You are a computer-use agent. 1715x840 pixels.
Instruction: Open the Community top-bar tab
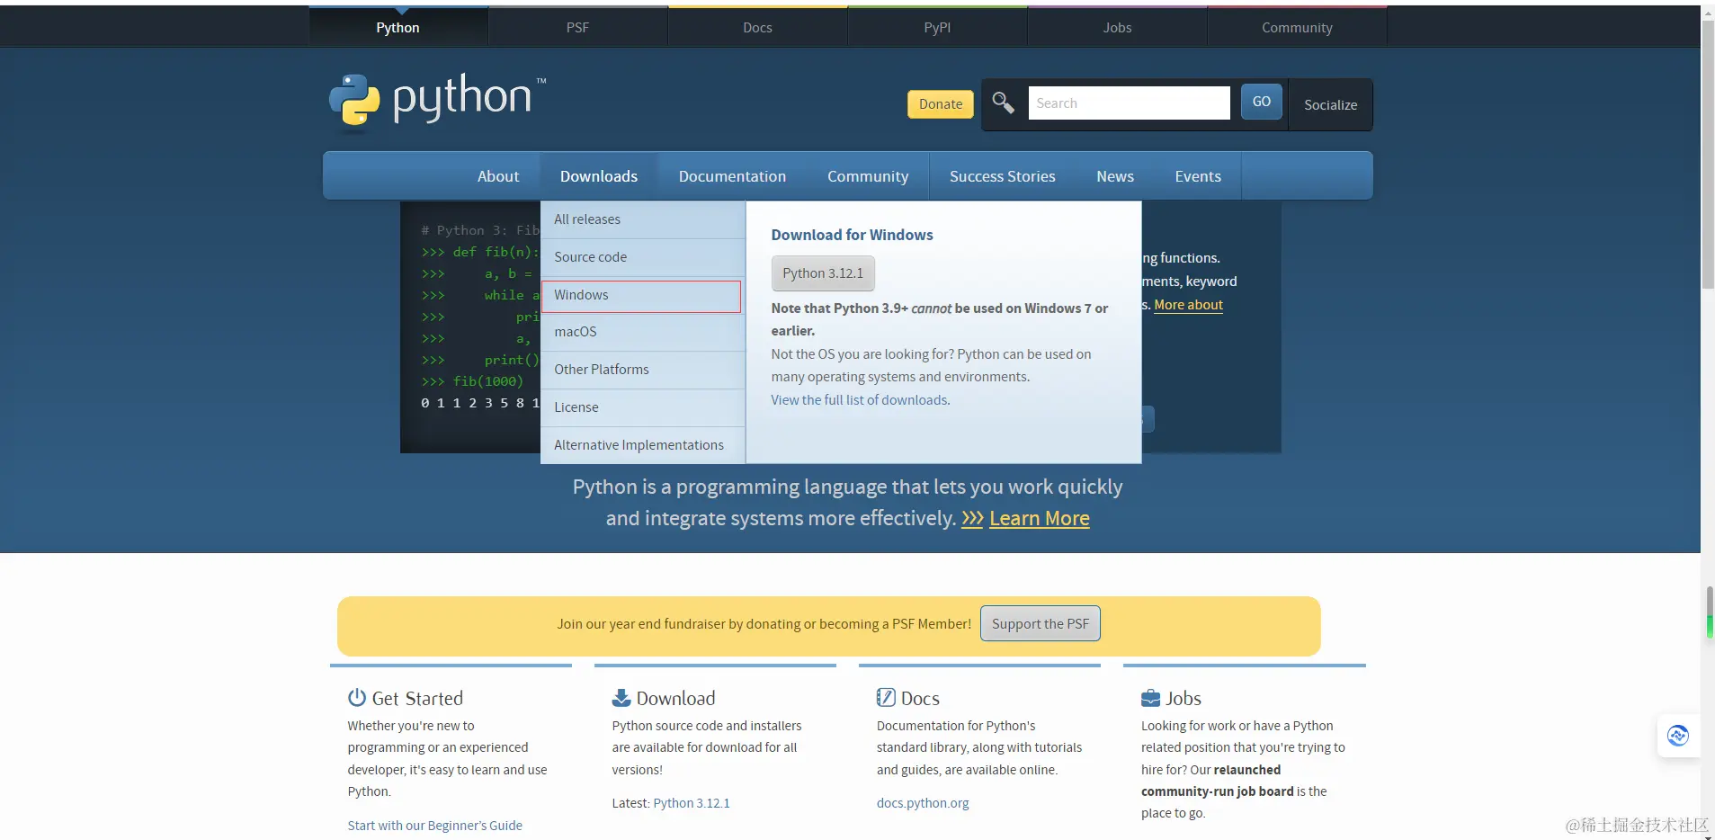1297,27
